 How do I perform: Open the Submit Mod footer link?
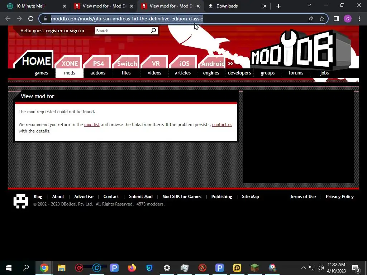tap(140, 197)
